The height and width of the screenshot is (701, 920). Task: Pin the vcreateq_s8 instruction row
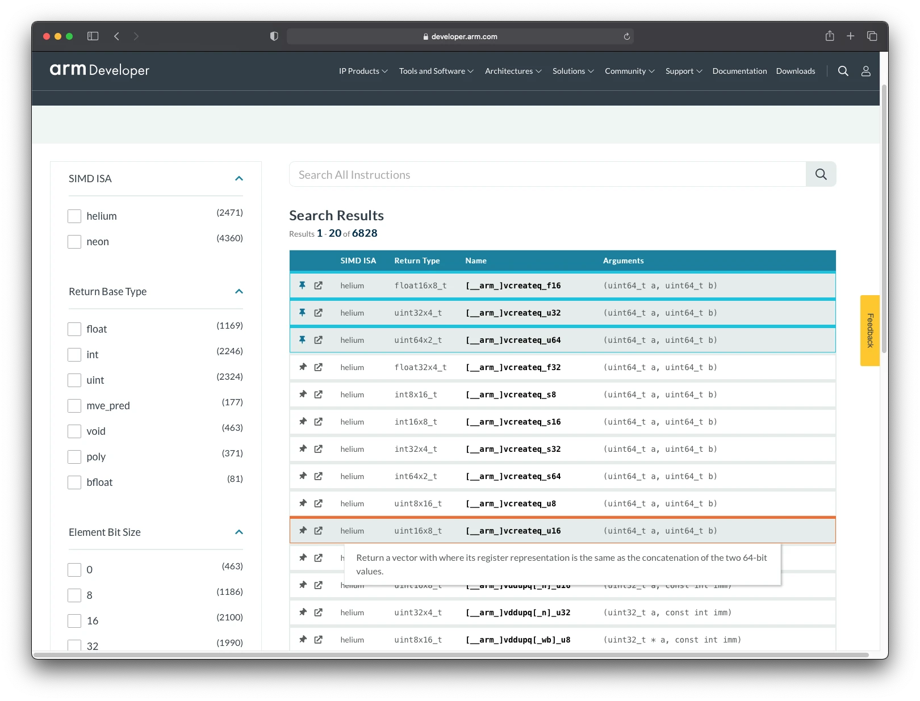[x=303, y=394]
